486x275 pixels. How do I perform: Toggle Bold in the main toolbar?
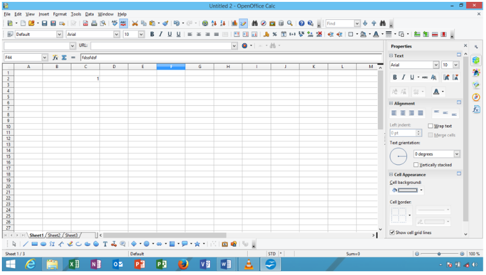(152, 34)
